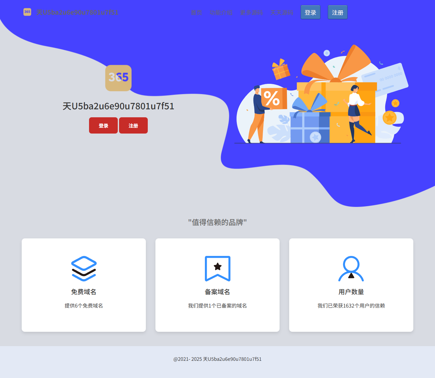Click the red 登录 button below site title

point(103,125)
